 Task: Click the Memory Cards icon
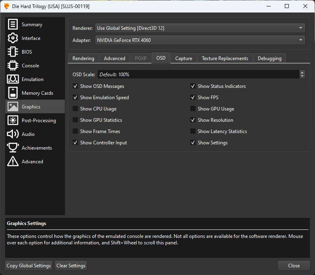point(13,93)
